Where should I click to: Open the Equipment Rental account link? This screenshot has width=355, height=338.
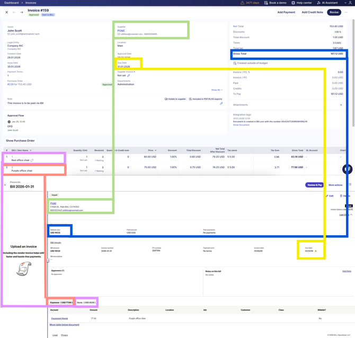pyautogui.click(x=59, y=318)
